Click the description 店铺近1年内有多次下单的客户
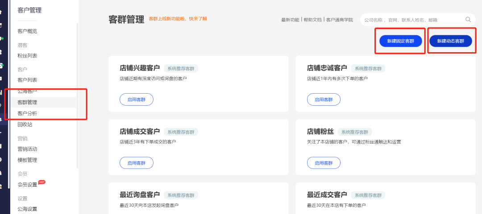The width and height of the screenshot is (482, 214). (337, 78)
